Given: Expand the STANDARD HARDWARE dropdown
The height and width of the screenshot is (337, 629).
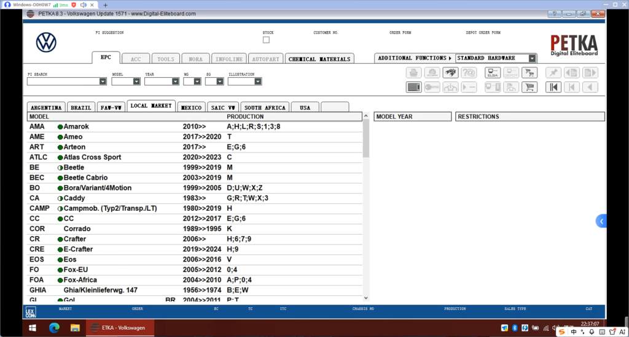Looking at the screenshot, I should coord(532,58).
